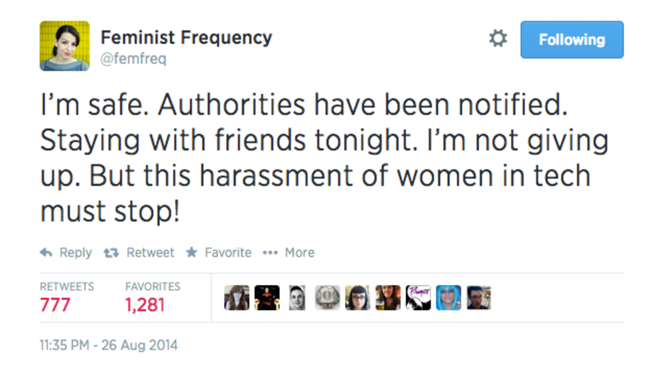Toggle retweet on this tweet
Image resolution: width=664 pixels, height=374 pixels.
click(x=110, y=253)
